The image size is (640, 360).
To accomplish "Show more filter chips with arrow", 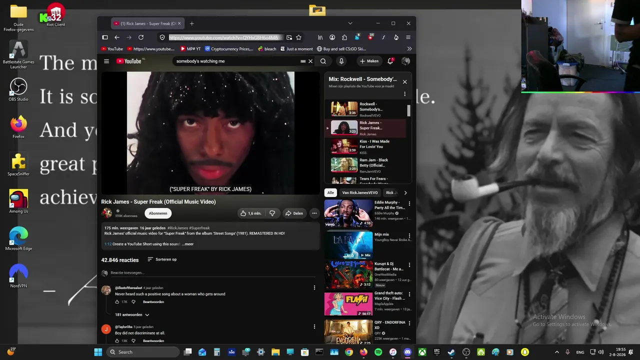I will coord(405,192).
